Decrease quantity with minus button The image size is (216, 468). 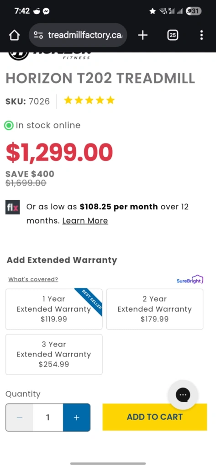(19, 417)
